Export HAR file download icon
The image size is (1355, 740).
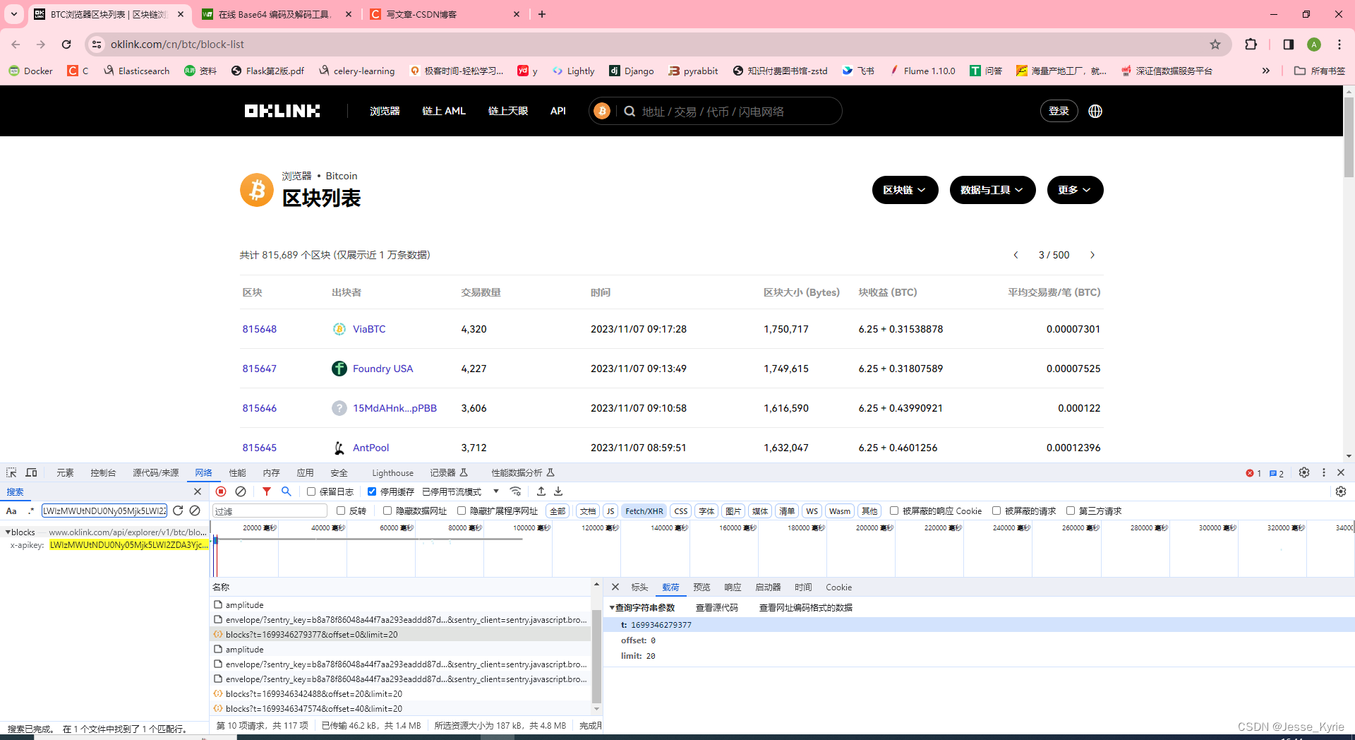558,491
